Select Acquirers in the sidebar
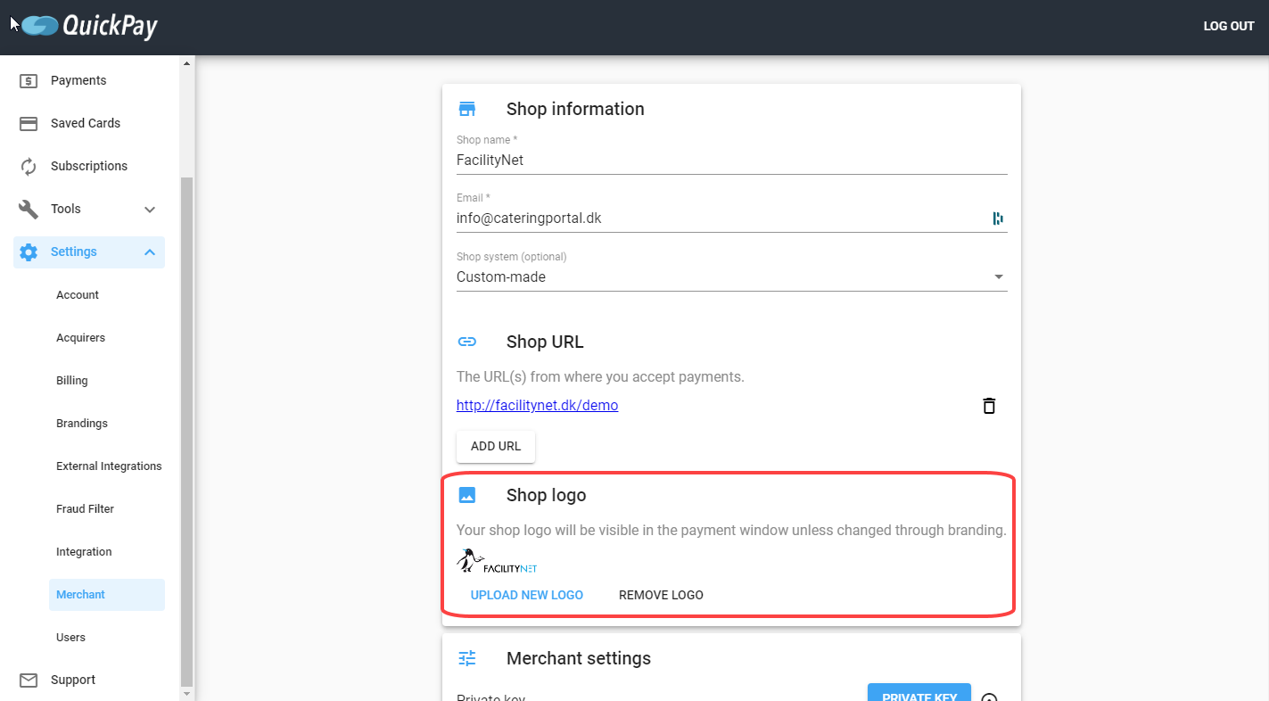This screenshot has height=701, width=1269. pyautogui.click(x=81, y=338)
